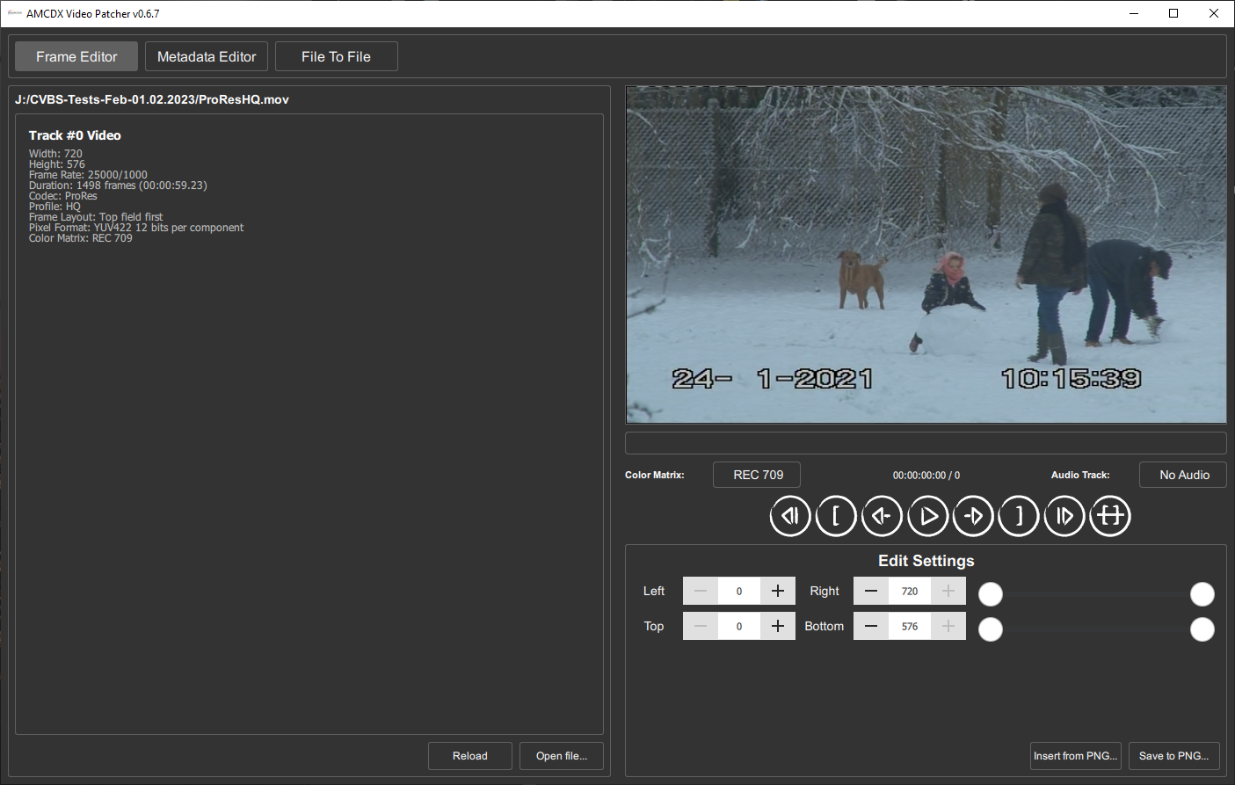Click the left handle of the vertical crop slider
Image resolution: width=1235 pixels, height=785 pixels.
click(991, 629)
